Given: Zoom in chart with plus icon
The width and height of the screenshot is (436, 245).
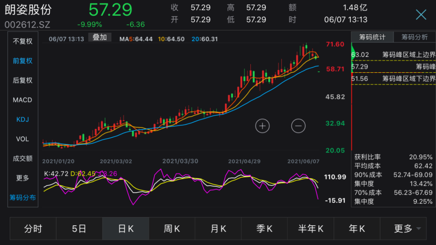Looking at the screenshot, I should [262, 126].
